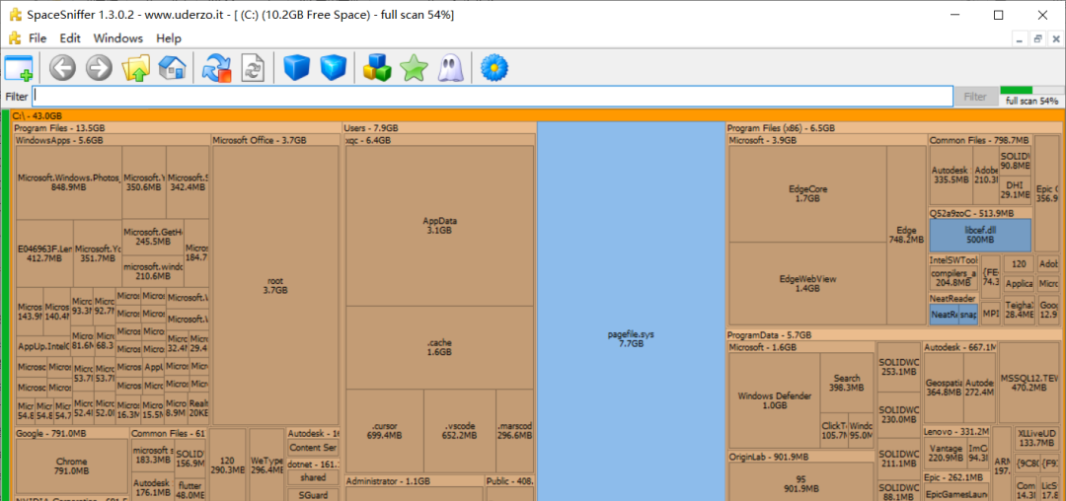Show less detail with single cube icon
Screen dimensions: 1066x501
pos(296,68)
